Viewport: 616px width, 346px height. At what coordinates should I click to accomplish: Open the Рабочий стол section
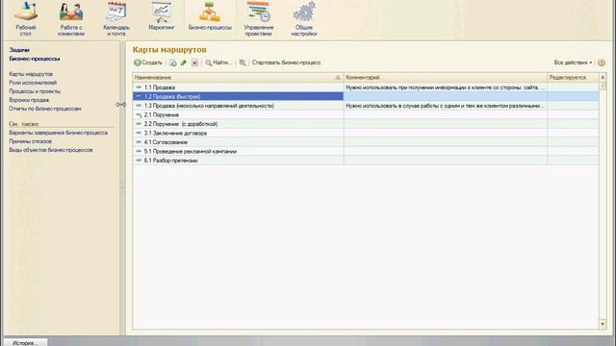26,19
